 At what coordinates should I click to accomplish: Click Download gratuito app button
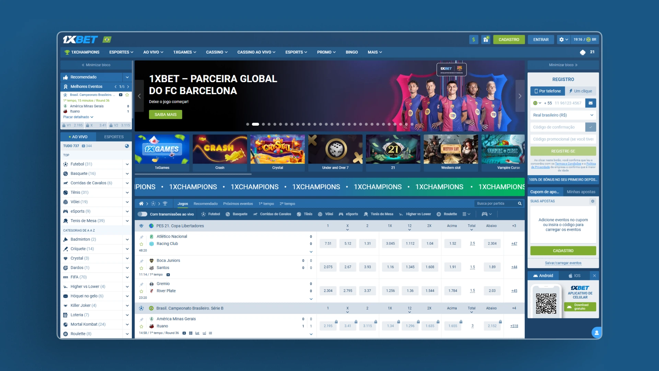point(580,307)
